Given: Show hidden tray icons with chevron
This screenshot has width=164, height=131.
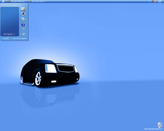Looking at the screenshot, I should (150, 2).
